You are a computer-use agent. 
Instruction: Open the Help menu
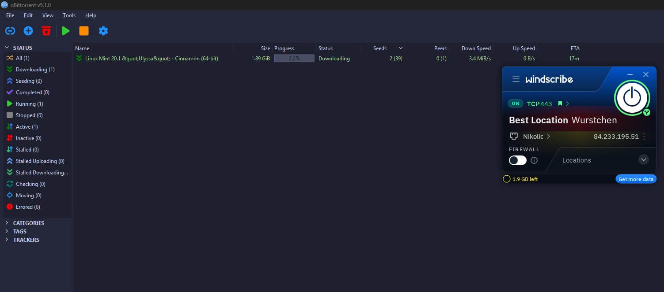tap(91, 15)
